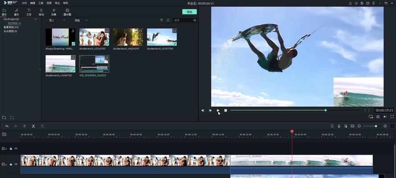Play the preview video
Viewport: 396px width, 178px height.
coord(218,110)
